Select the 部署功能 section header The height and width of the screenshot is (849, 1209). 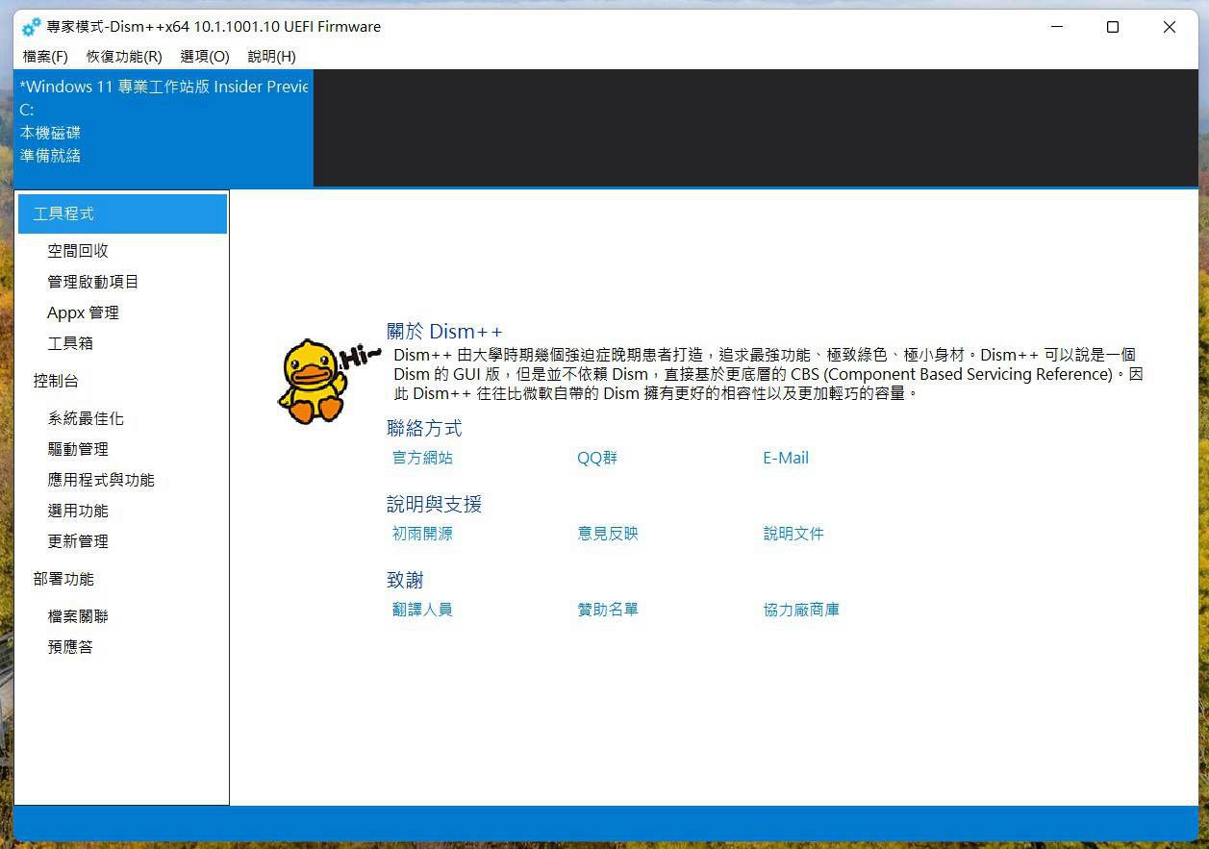pyautogui.click(x=63, y=579)
